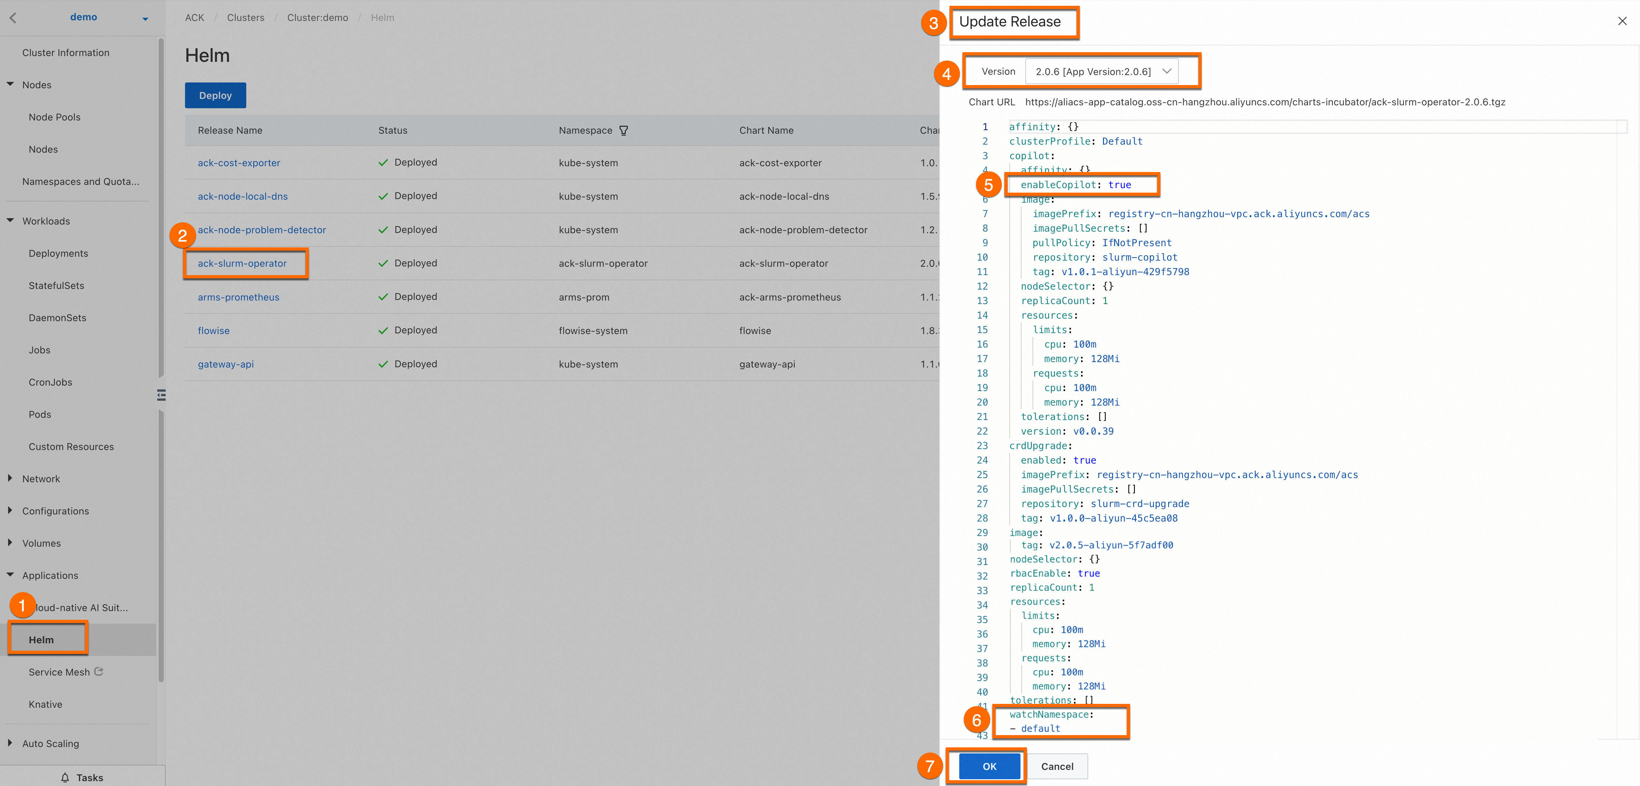Select Helm in the Applications menu
Viewport: 1640px width, 786px height.
tap(41, 640)
